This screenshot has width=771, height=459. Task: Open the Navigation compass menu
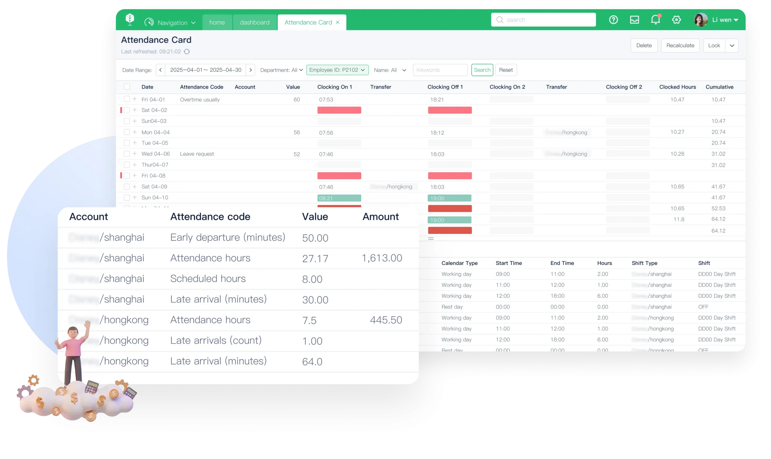(x=170, y=22)
